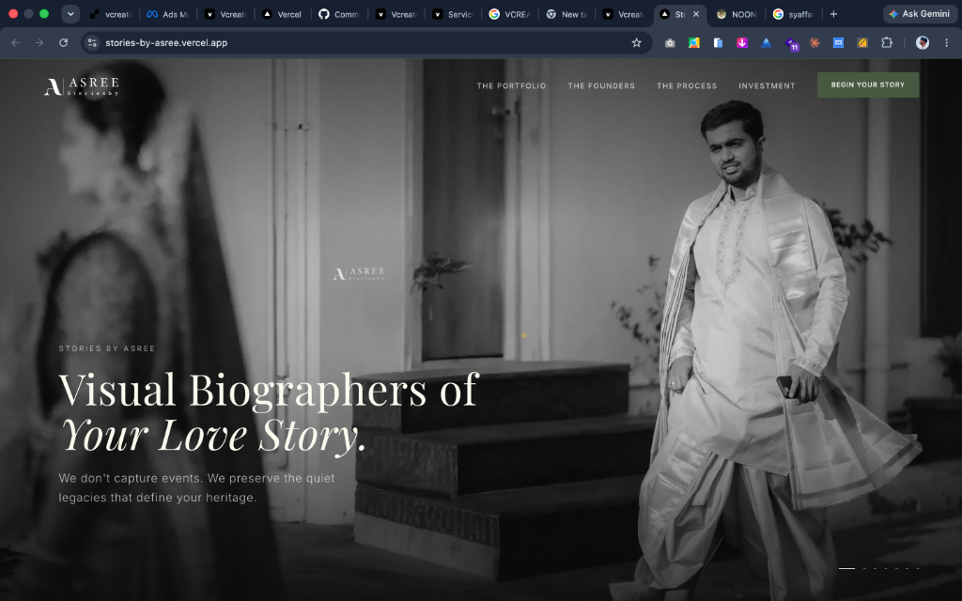Open the blue triangle extension icon
962x601 pixels.
[767, 43]
